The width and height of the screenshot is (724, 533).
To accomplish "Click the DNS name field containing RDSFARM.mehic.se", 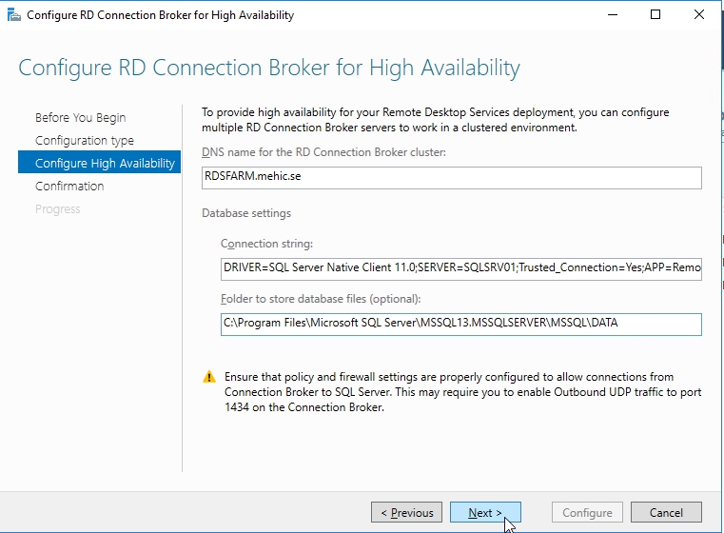I will (x=452, y=178).
